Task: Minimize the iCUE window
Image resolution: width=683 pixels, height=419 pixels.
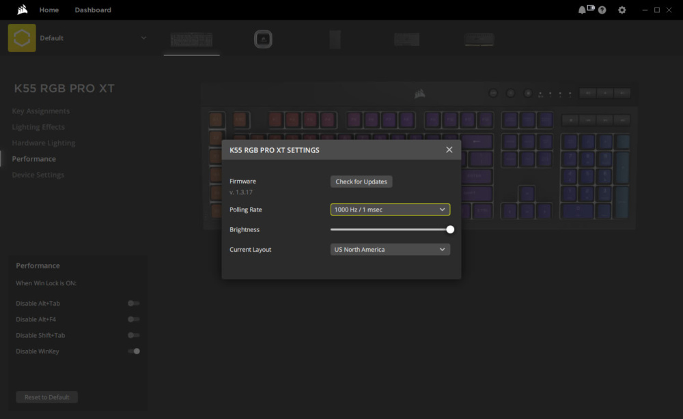Action: pos(645,10)
